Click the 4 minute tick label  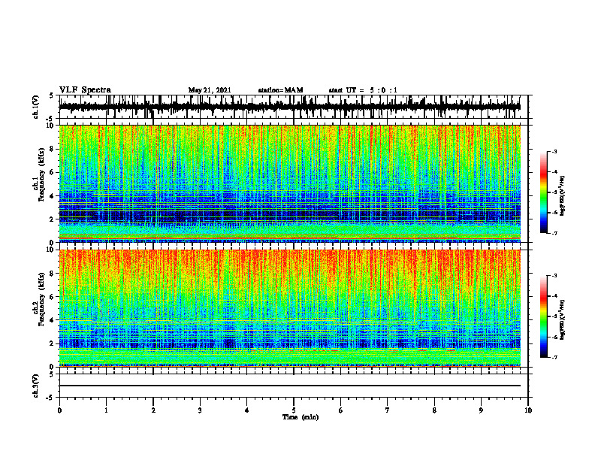point(247,410)
